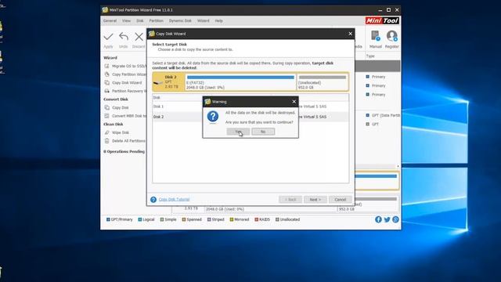Click the GPT/Primary legend swatch
Viewport: 501px width, 282px height.
(108, 219)
